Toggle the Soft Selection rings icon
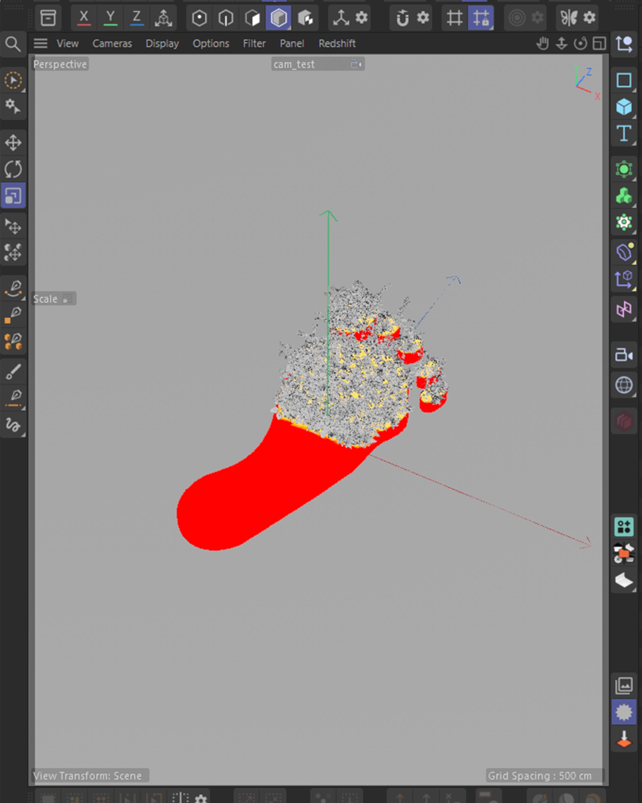The height and width of the screenshot is (803, 642). coord(517,17)
